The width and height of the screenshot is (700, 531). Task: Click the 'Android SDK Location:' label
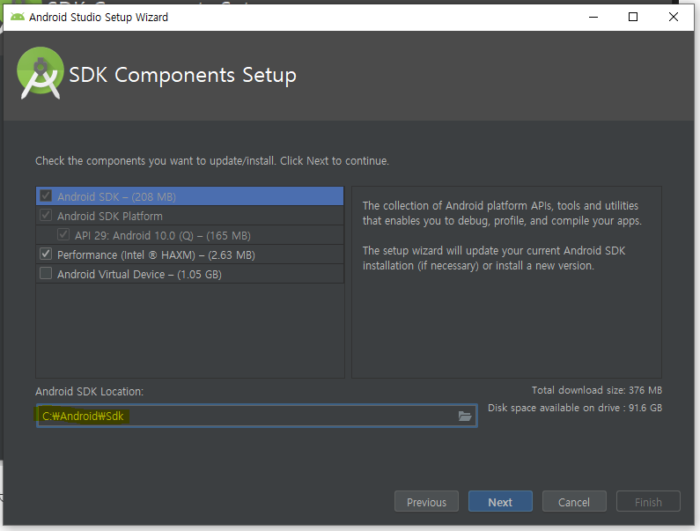click(89, 392)
